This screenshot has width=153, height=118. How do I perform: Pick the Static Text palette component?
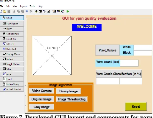[x=12, y=49]
